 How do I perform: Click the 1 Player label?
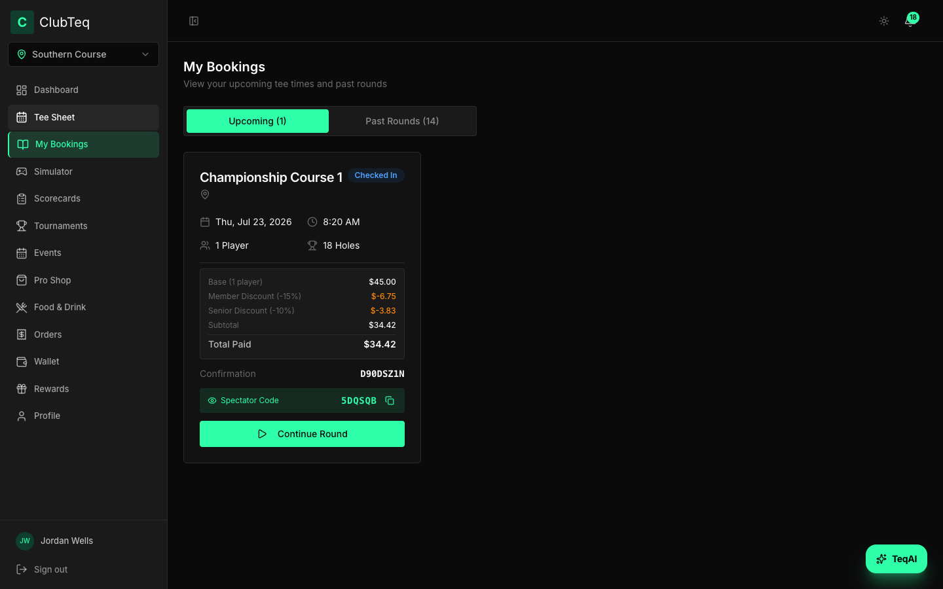coord(232,245)
